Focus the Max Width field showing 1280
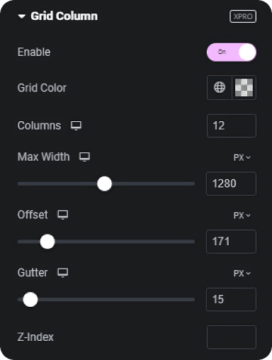Image resolution: width=272 pixels, height=360 pixels. pos(231,184)
